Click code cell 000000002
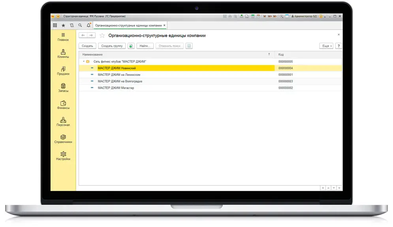The image size is (393, 227). click(286, 88)
